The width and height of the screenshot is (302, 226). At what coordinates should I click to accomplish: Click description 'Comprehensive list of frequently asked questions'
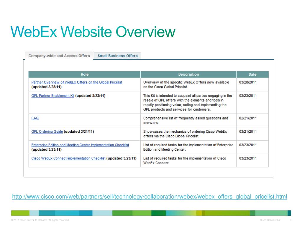[x=186, y=120]
